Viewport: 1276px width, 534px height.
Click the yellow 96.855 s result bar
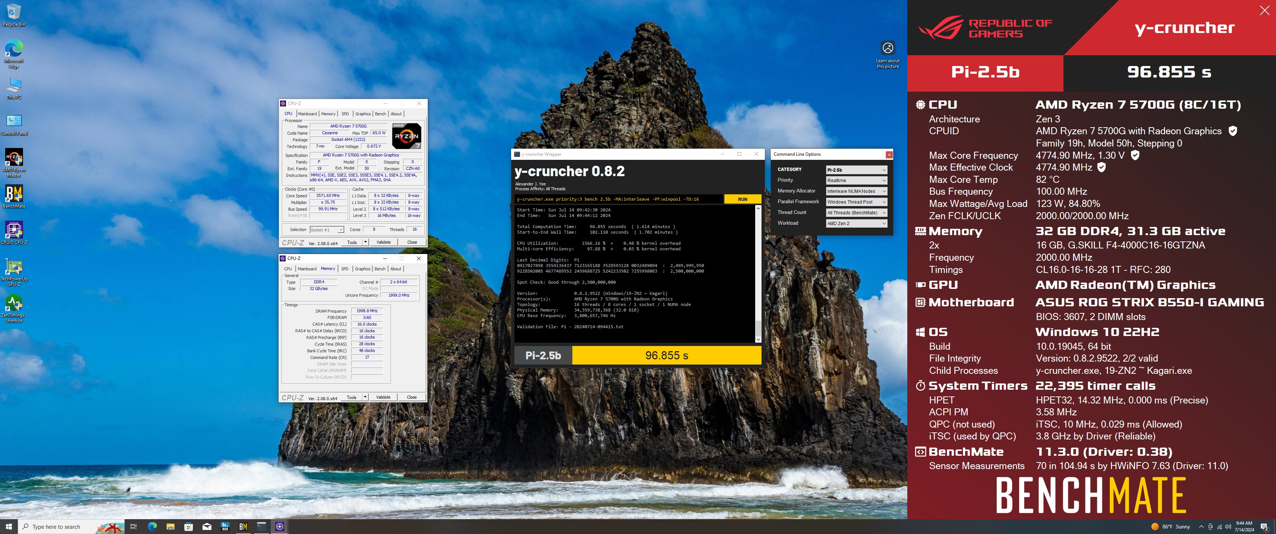(666, 355)
